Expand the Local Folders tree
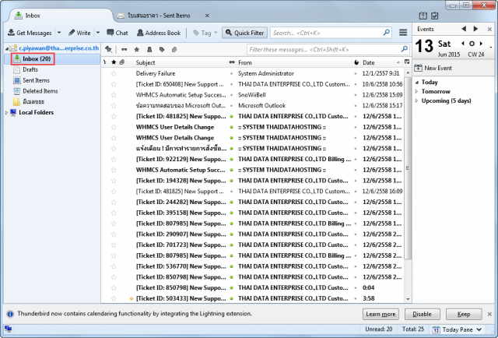Screen dimensions: 498x338 pos(6,113)
